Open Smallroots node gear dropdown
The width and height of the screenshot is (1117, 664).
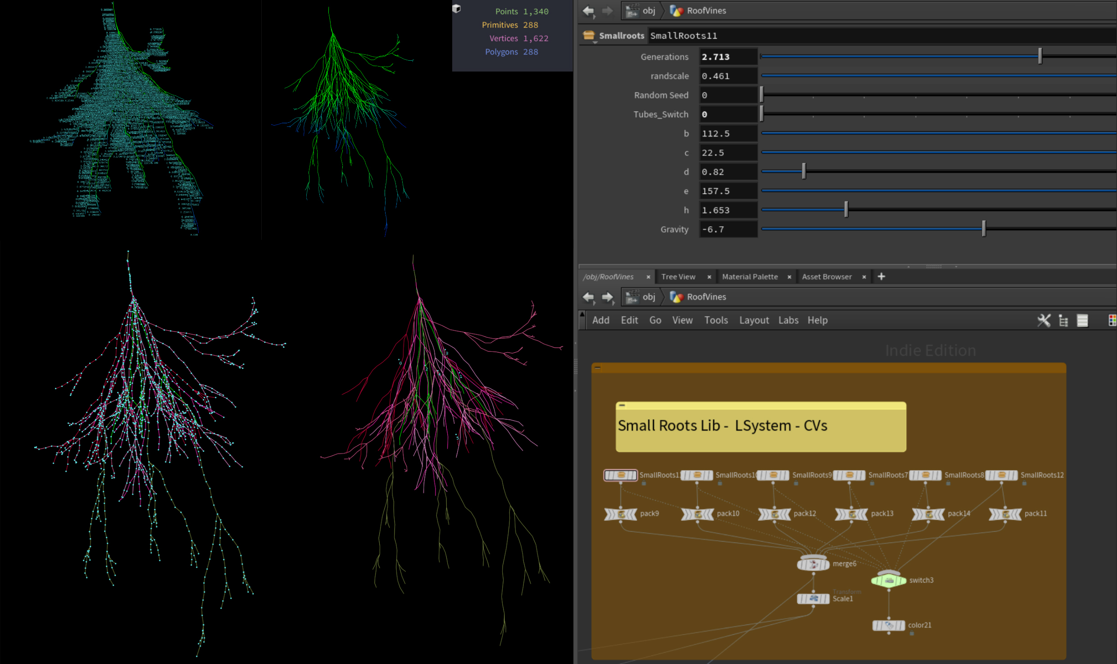click(589, 36)
